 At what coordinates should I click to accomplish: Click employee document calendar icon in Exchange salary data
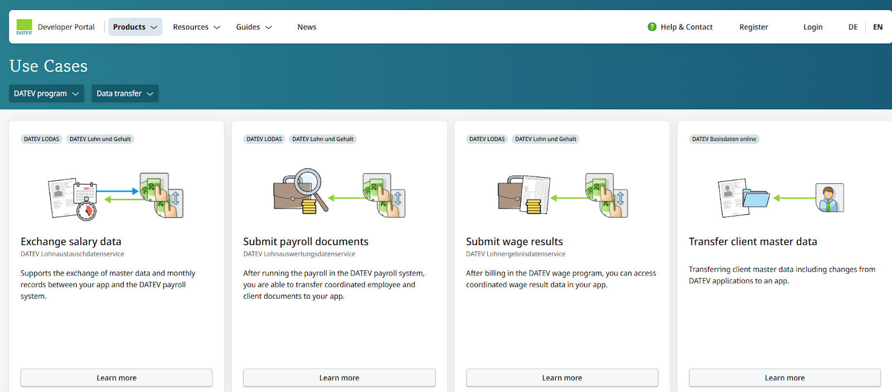point(72,199)
